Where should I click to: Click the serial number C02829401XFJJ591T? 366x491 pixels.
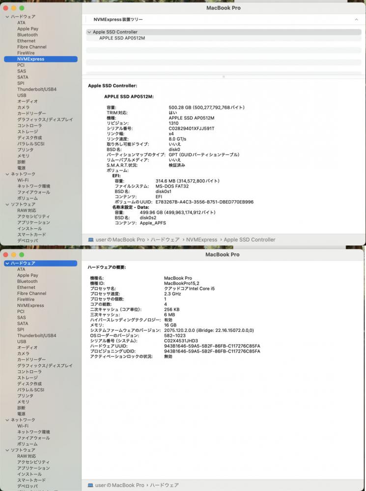pos(192,128)
